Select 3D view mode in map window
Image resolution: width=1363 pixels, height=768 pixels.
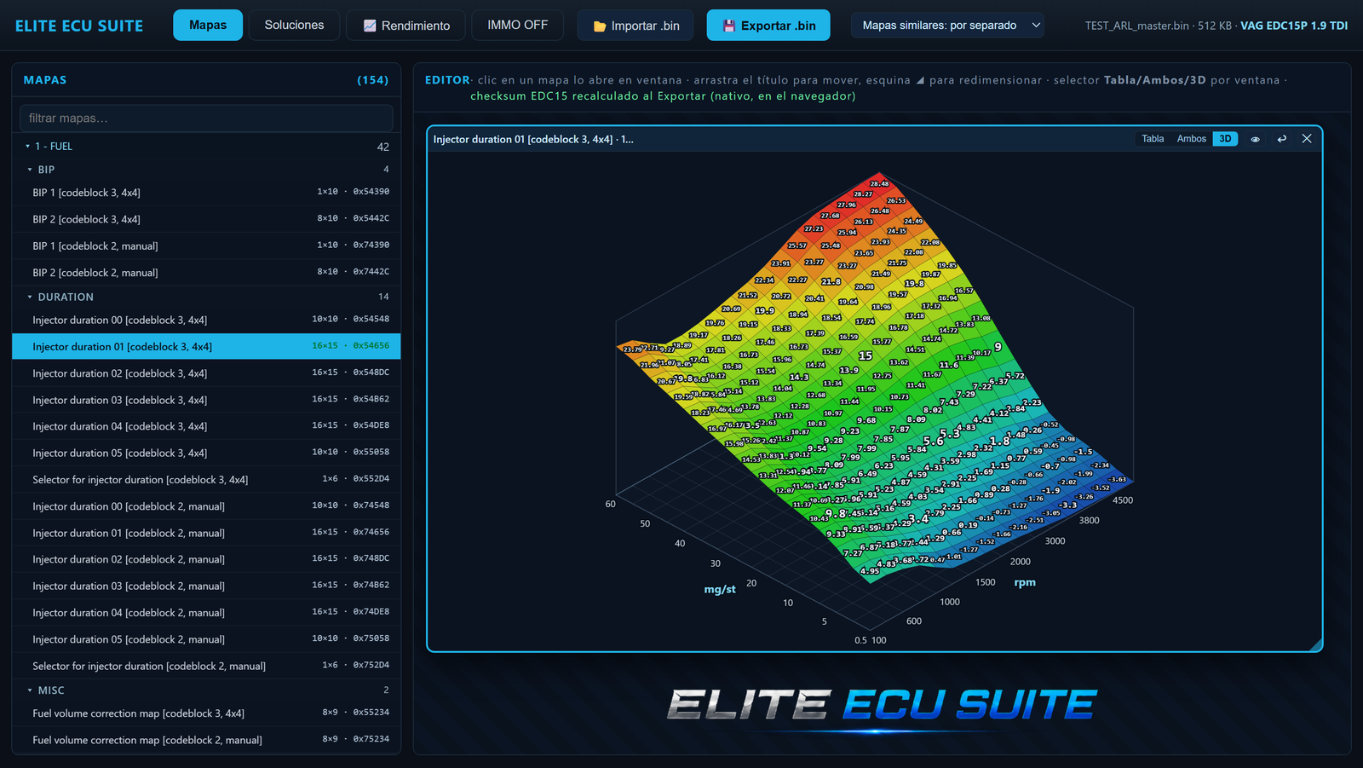[x=1225, y=139]
